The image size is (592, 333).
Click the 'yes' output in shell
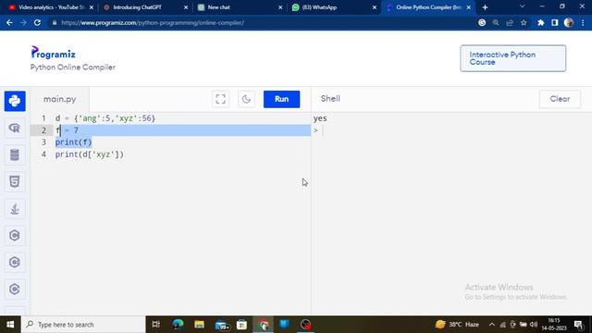320,118
